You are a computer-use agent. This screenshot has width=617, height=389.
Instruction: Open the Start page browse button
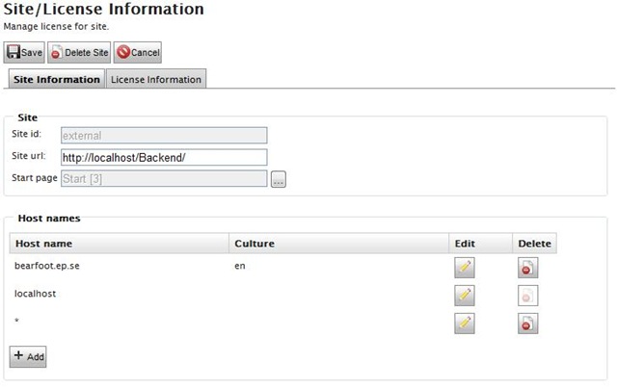click(279, 179)
